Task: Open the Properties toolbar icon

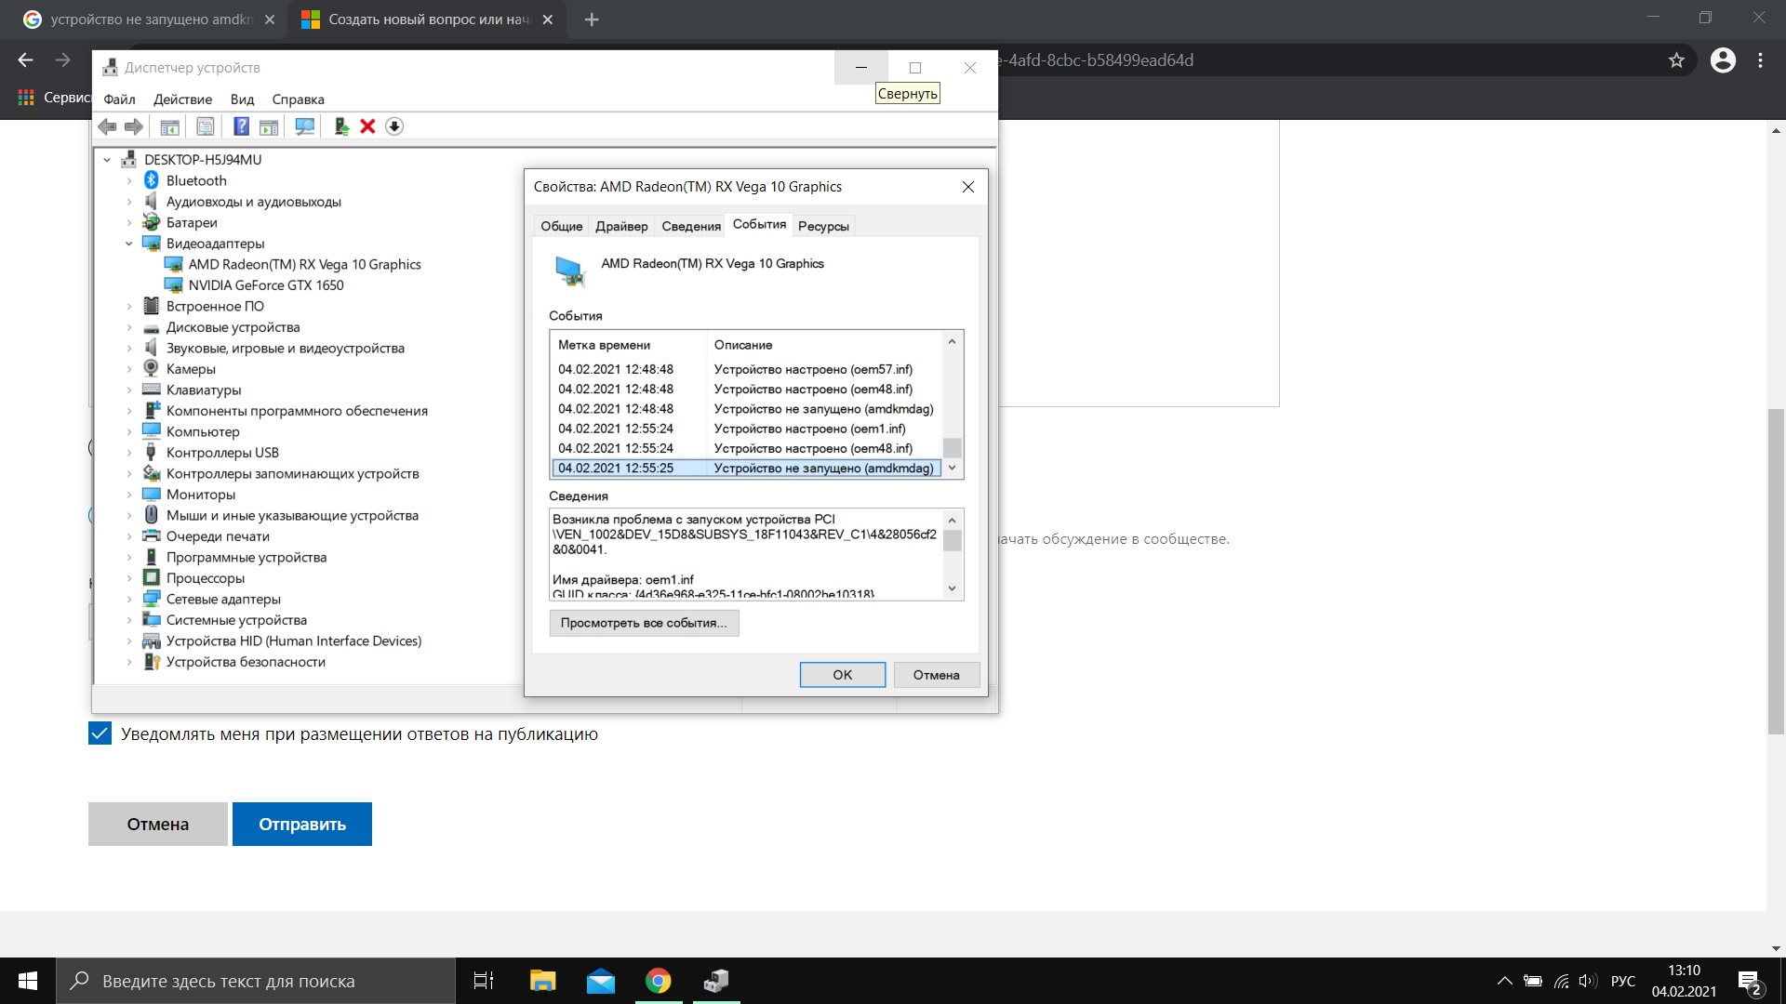Action: pos(206,126)
